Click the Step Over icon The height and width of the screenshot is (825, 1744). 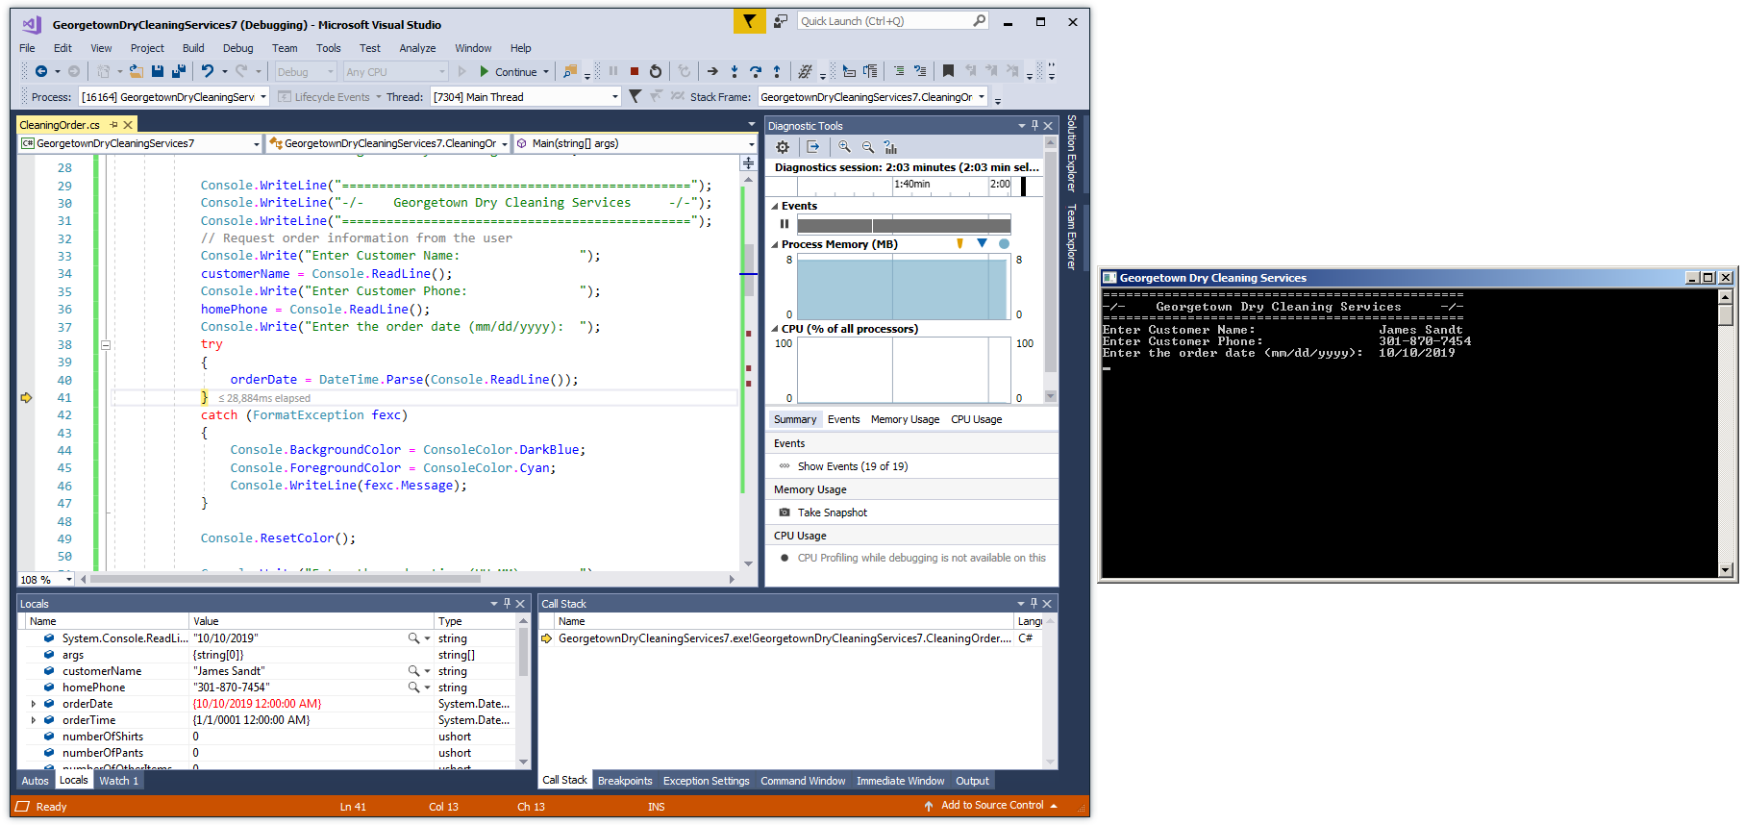pos(756,71)
